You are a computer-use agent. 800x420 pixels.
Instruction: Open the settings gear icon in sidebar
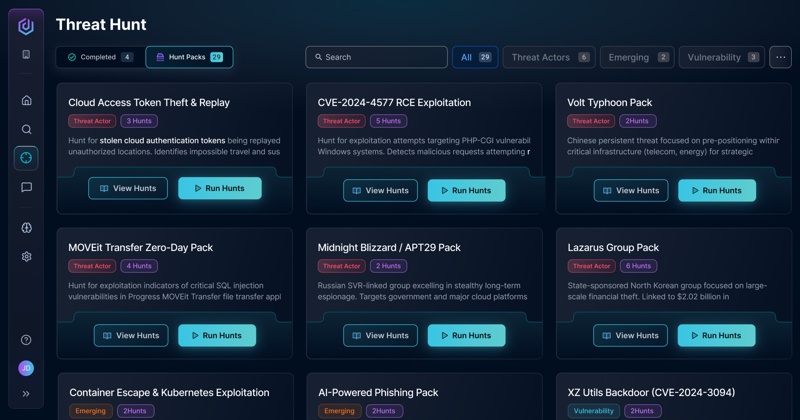[26, 256]
